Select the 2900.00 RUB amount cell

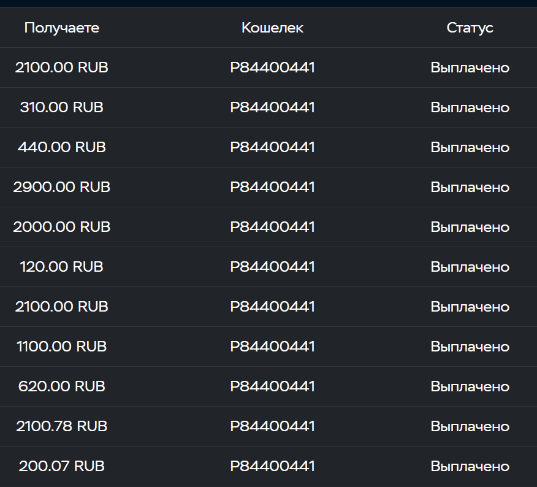click(x=62, y=187)
